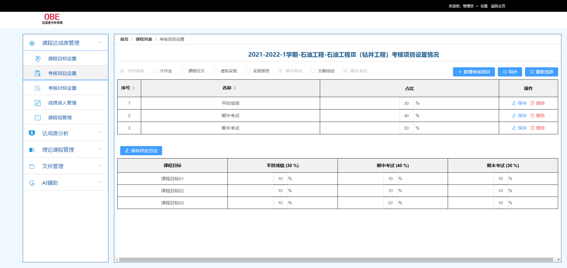Click the 平时成绩 percentage input field

406,103
